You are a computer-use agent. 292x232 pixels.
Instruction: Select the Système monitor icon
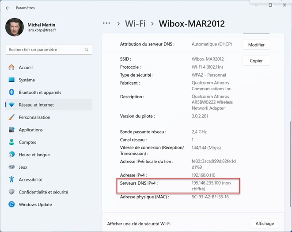pos(11,80)
